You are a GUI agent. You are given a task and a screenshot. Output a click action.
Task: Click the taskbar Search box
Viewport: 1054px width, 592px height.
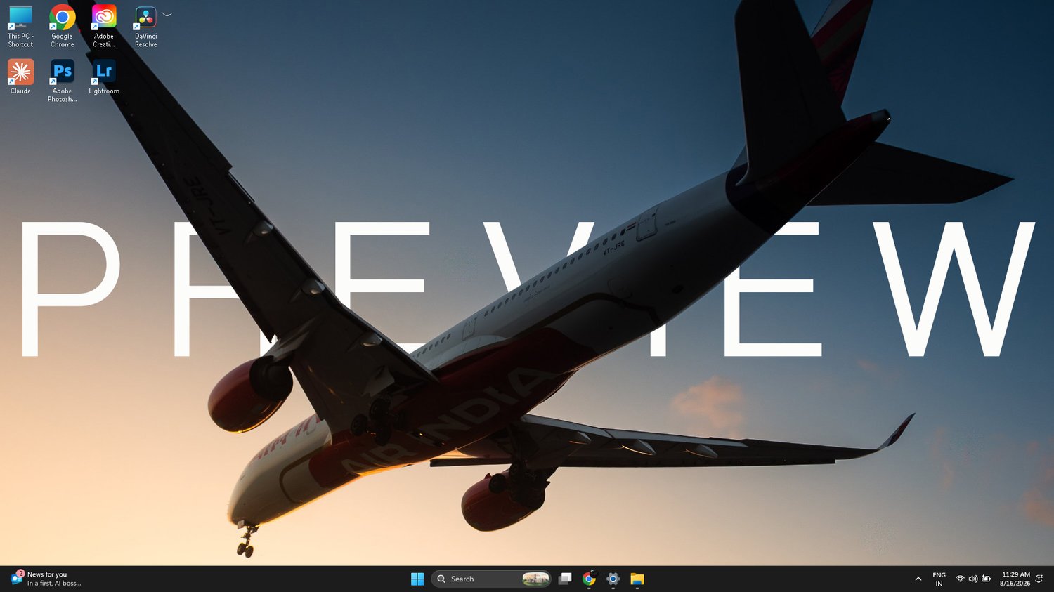490,579
